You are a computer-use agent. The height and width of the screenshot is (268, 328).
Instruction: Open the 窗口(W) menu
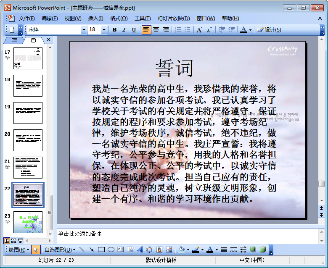click(x=206, y=18)
